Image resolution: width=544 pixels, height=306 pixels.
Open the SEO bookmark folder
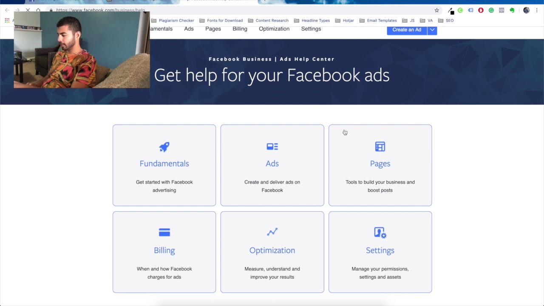click(446, 20)
